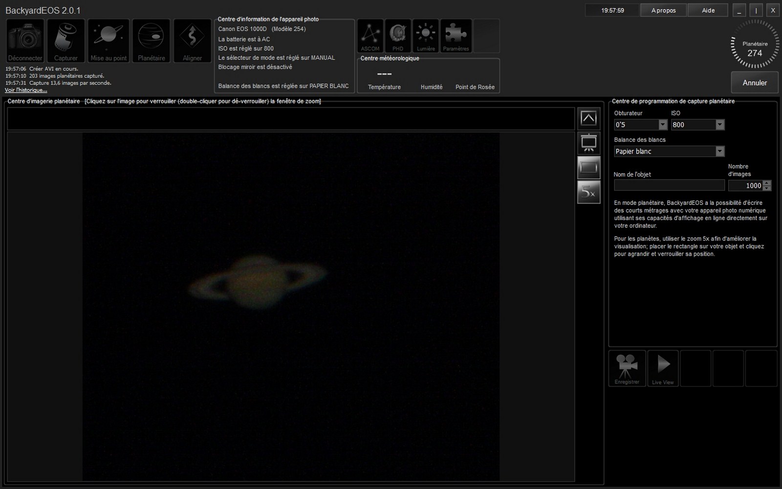Toggle the presentation screen view button
The height and width of the screenshot is (489, 782).
tap(588, 143)
